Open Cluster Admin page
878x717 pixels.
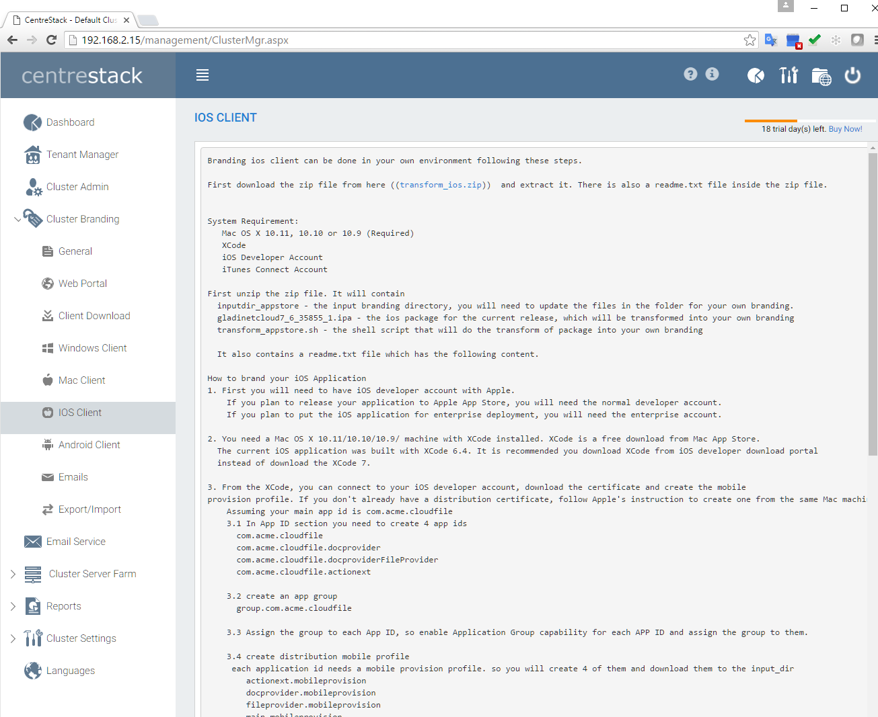(77, 187)
